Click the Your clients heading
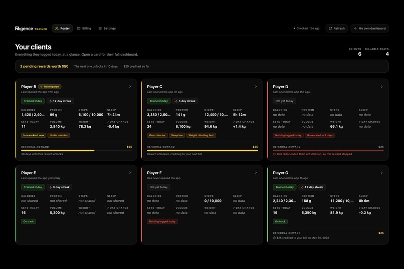This screenshot has width=404, height=269. tap(33, 47)
